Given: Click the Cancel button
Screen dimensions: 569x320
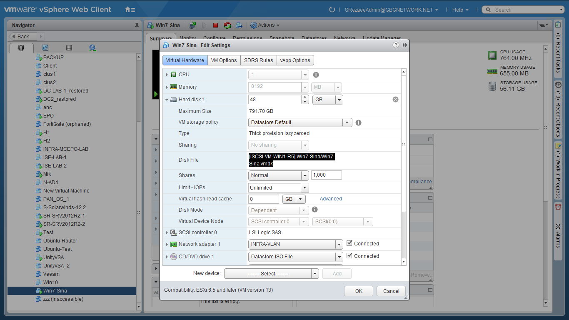Looking at the screenshot, I should [391, 291].
